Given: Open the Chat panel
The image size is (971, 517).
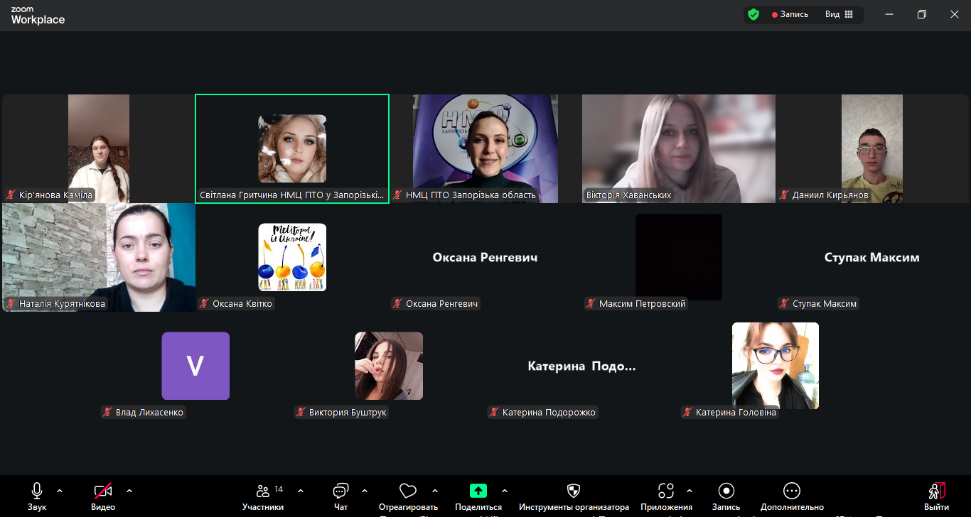Looking at the screenshot, I should (x=340, y=491).
